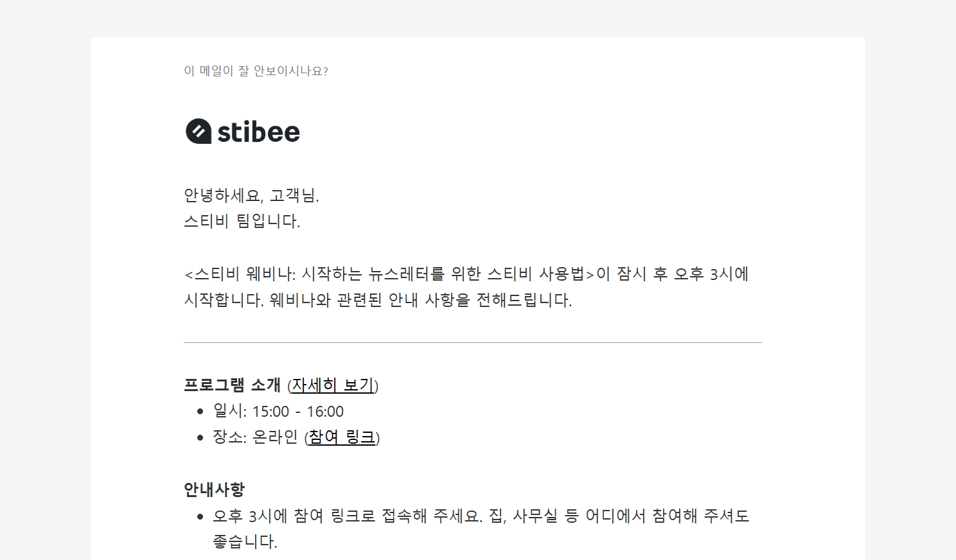Image resolution: width=956 pixels, height=560 pixels.
Task: Click the stibee circular logo icon
Action: [x=199, y=132]
